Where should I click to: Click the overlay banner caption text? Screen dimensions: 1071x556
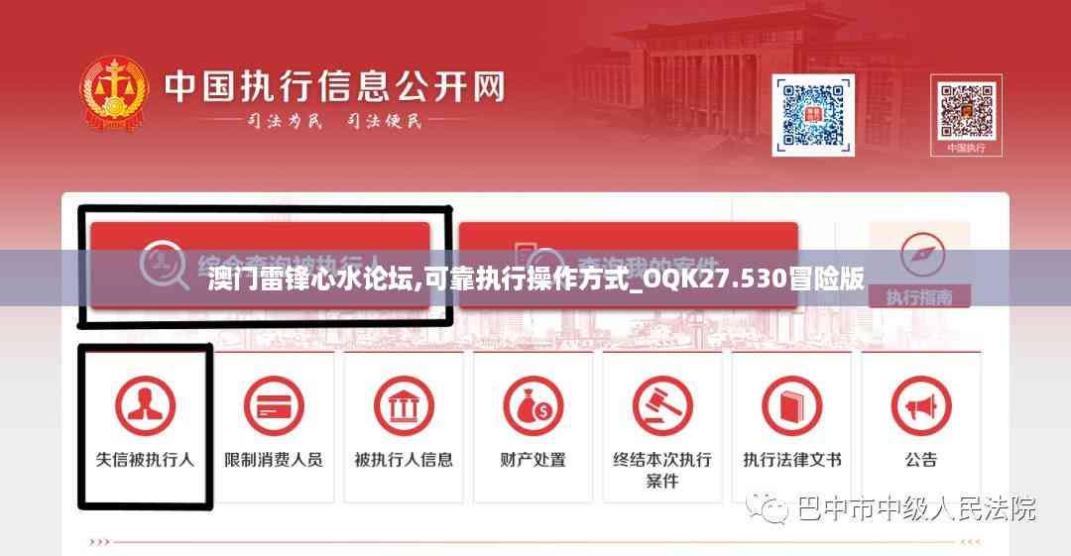pyautogui.click(x=536, y=278)
